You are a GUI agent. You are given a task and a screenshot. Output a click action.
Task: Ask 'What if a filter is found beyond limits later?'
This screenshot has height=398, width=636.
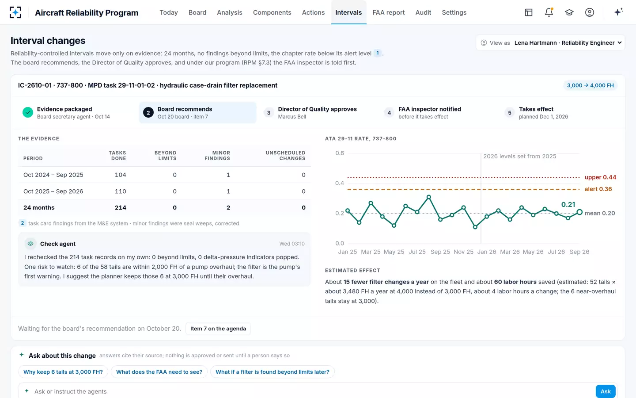[273, 372]
